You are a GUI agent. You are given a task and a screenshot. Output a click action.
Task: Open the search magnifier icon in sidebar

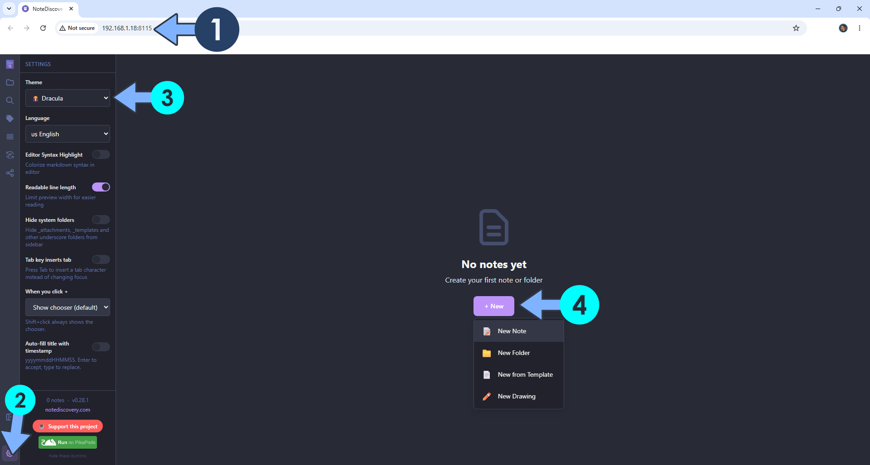click(x=10, y=101)
